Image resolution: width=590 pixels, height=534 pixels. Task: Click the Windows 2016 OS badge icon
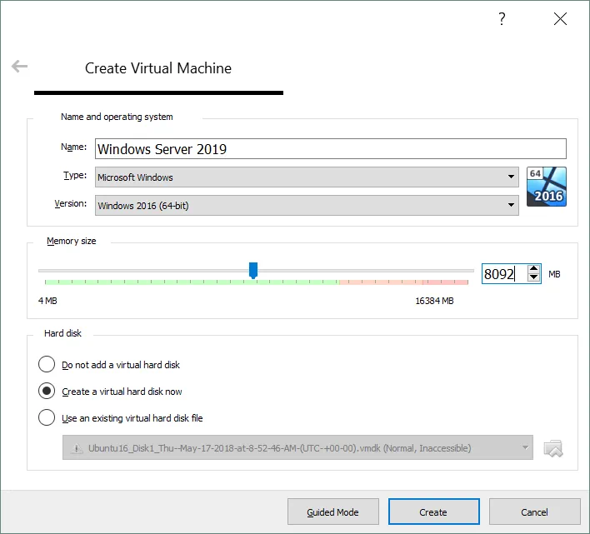click(547, 187)
